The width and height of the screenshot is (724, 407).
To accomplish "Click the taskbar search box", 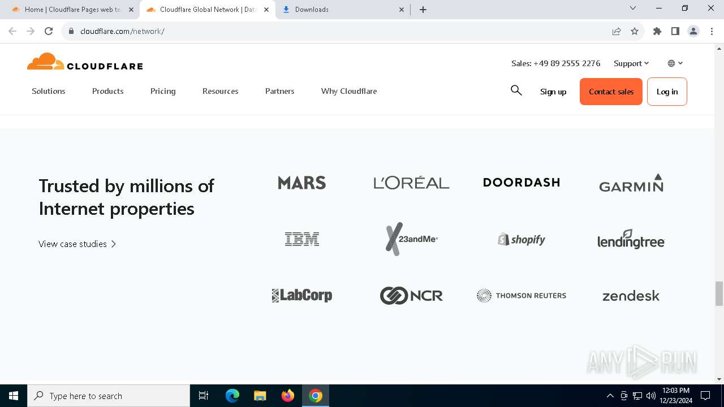I will click(109, 396).
